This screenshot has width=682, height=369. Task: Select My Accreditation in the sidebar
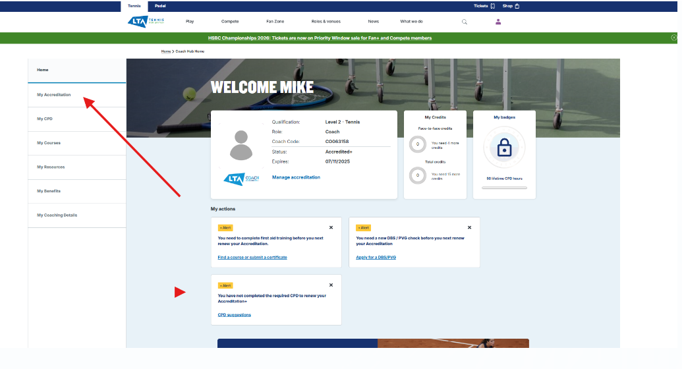54,95
